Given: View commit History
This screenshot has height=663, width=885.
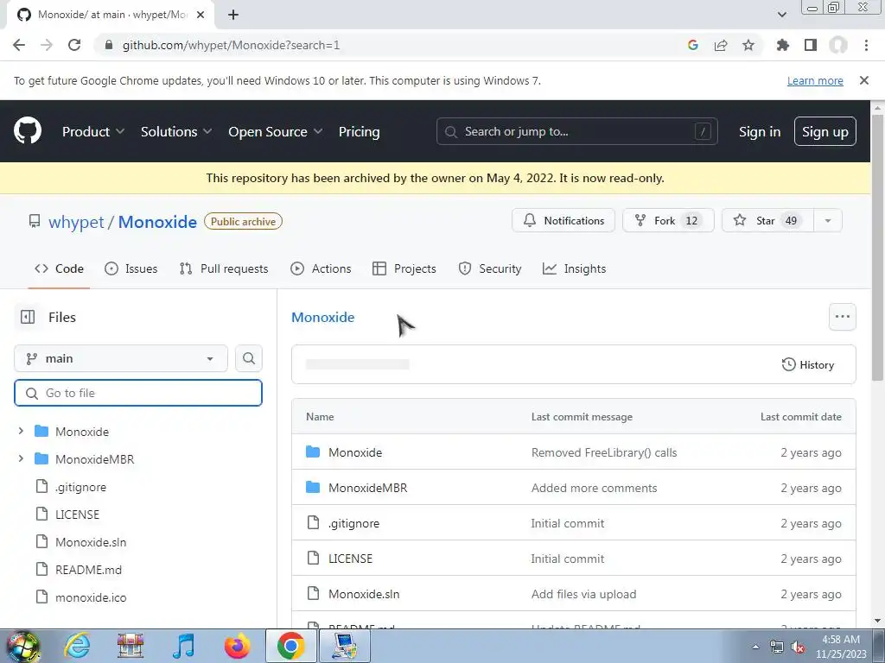Looking at the screenshot, I should click(808, 365).
